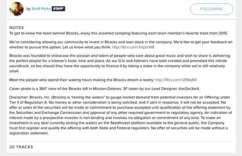
Task: Click the 20 TRACKS heading
Action: (21, 147)
